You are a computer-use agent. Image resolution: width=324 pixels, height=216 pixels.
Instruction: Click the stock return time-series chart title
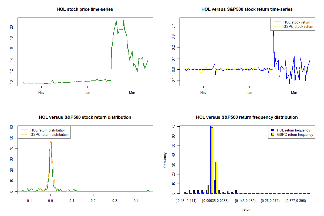coord(247,9)
